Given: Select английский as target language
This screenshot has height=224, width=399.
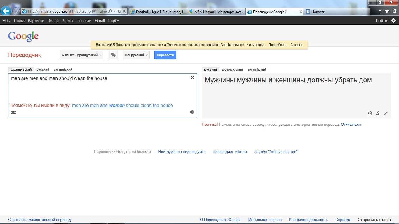Looking at the screenshot, I should 257,69.
